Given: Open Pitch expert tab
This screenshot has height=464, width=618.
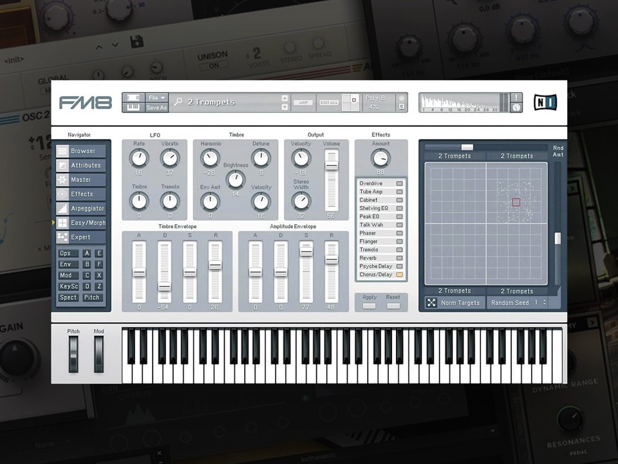Looking at the screenshot, I should (x=93, y=298).
